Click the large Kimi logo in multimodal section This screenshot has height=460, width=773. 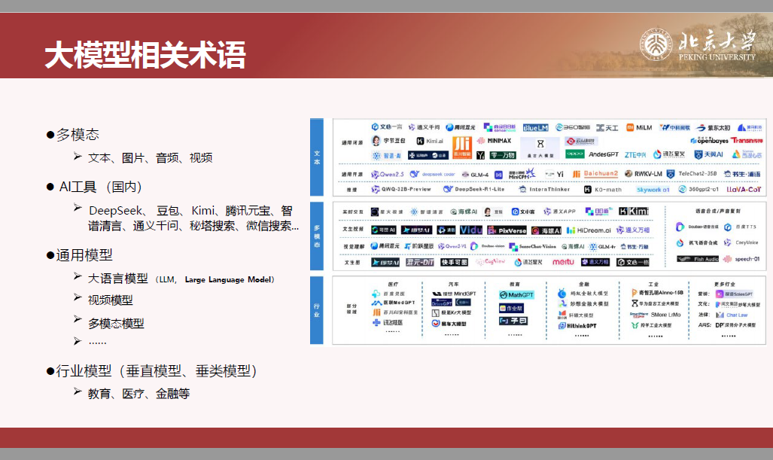tap(634, 212)
